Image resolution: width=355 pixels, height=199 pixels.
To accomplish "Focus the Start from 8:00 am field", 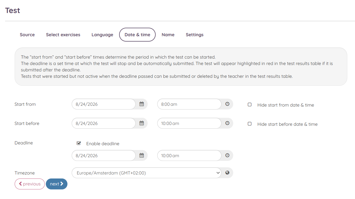I will 189,104.
